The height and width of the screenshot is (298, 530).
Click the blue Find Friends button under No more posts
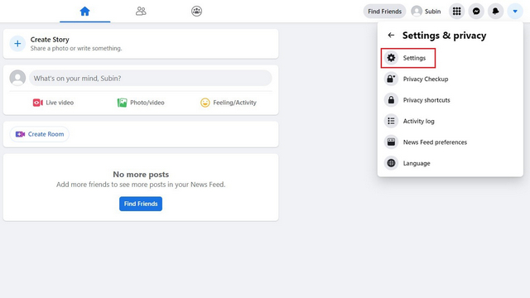141,204
